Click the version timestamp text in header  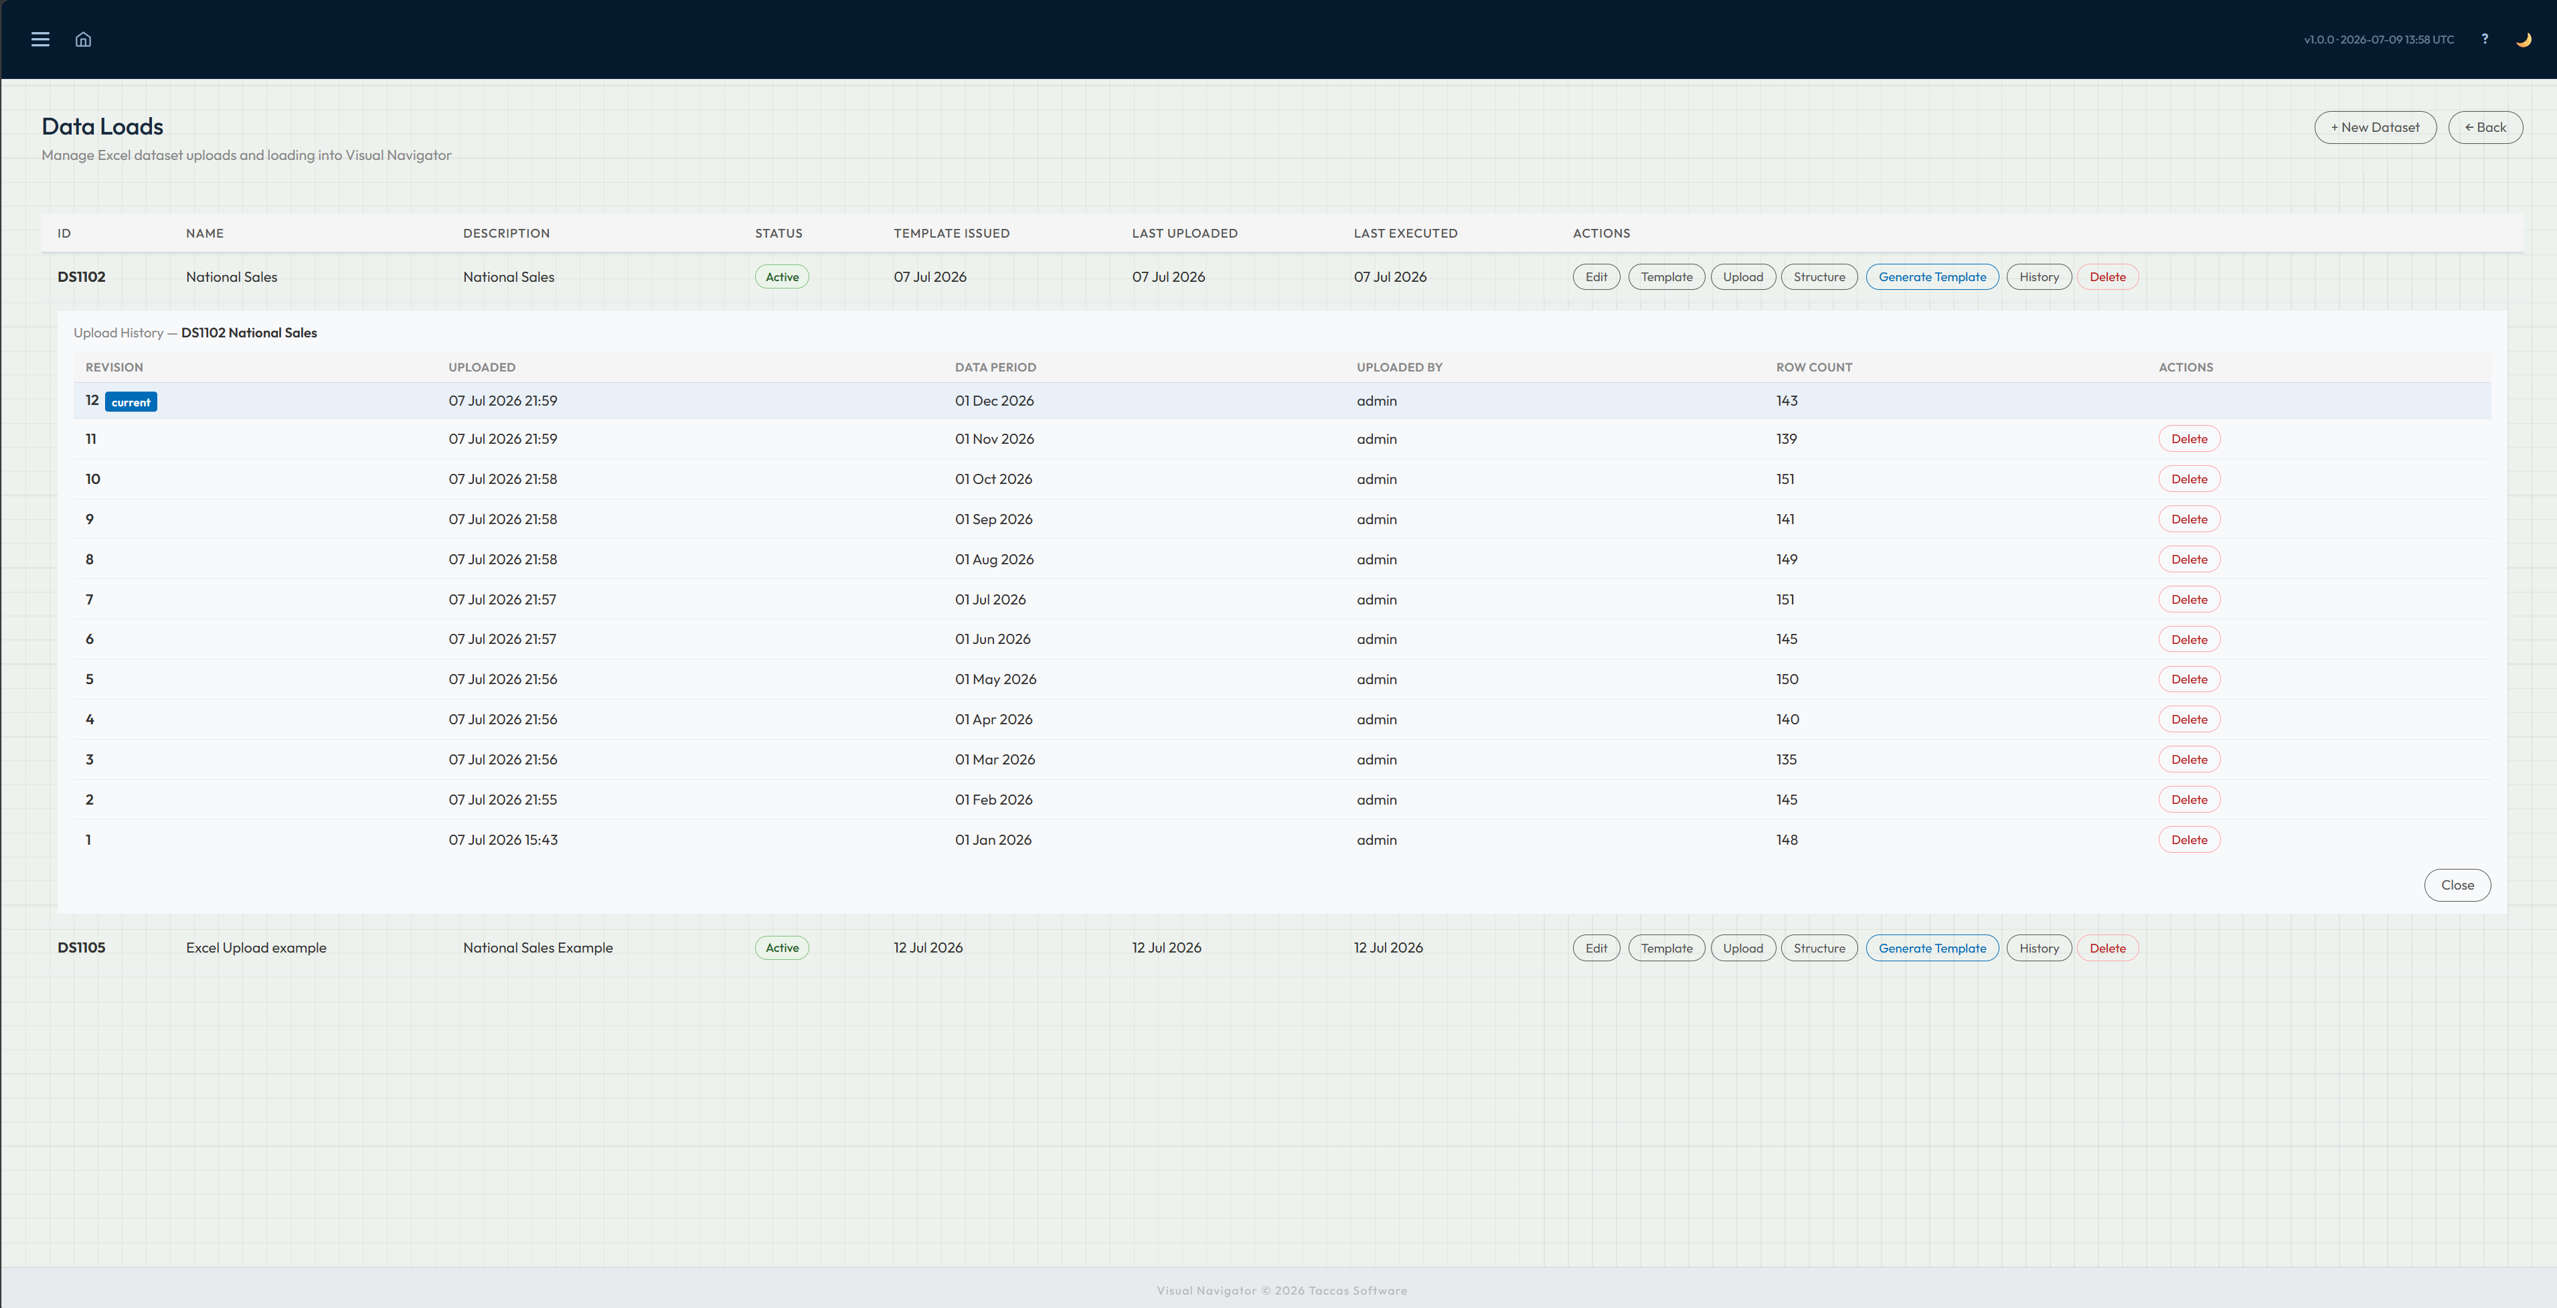tap(2378, 39)
